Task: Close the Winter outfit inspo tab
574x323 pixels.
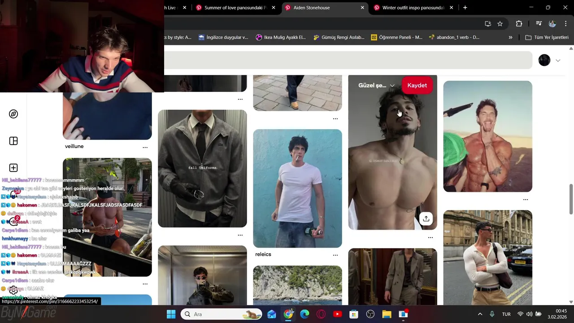Action: [451, 8]
